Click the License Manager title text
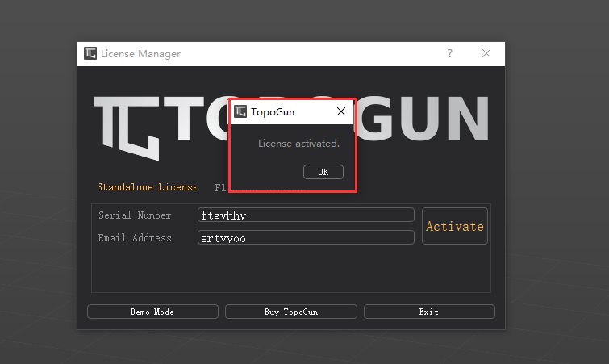 pyautogui.click(x=140, y=54)
